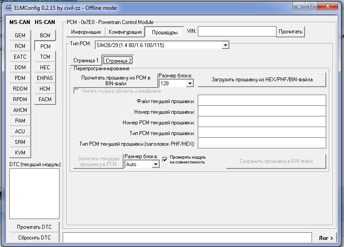
Task: Minimize the ELMConfig window
Action: pyautogui.click(x=299, y=6)
